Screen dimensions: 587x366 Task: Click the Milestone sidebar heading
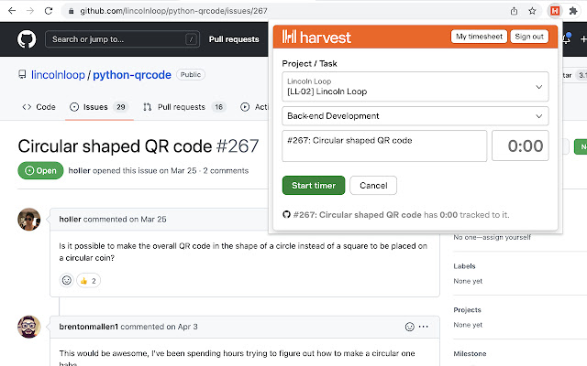click(x=470, y=354)
